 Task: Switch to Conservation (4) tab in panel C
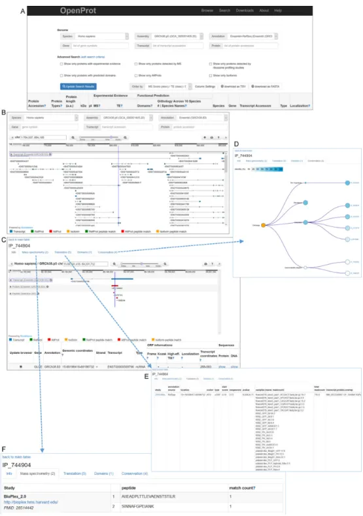click(108, 252)
